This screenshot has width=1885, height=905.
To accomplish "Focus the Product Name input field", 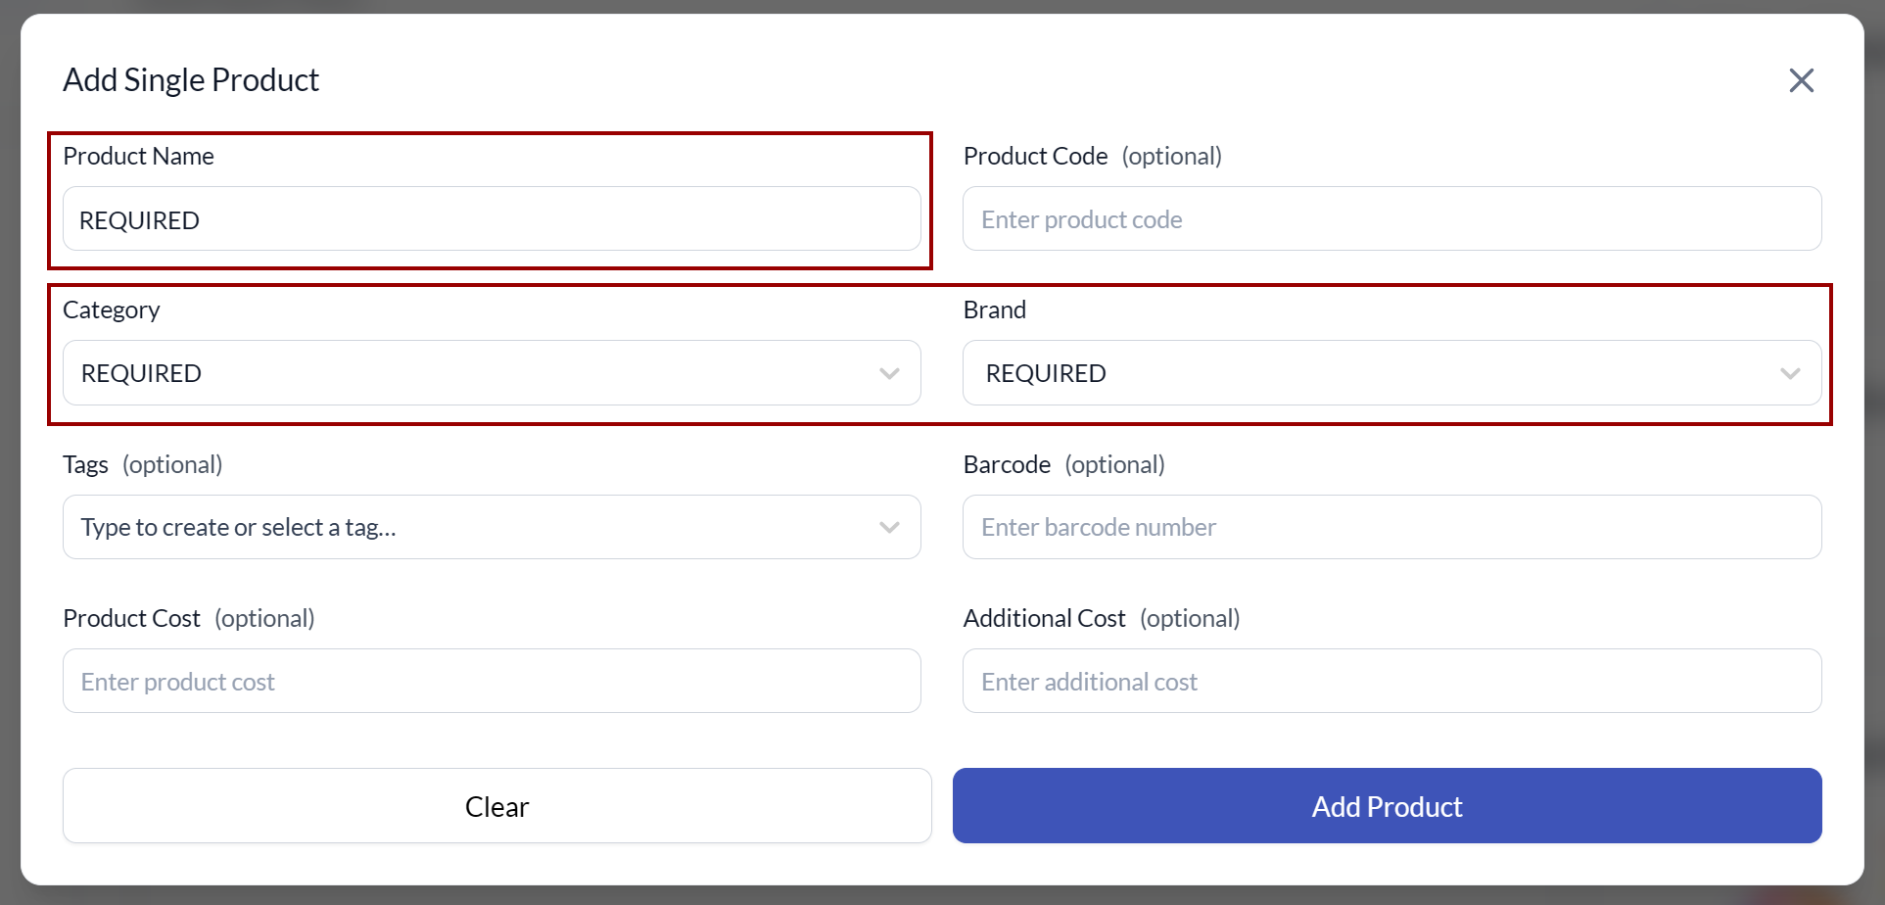I will point(492,219).
